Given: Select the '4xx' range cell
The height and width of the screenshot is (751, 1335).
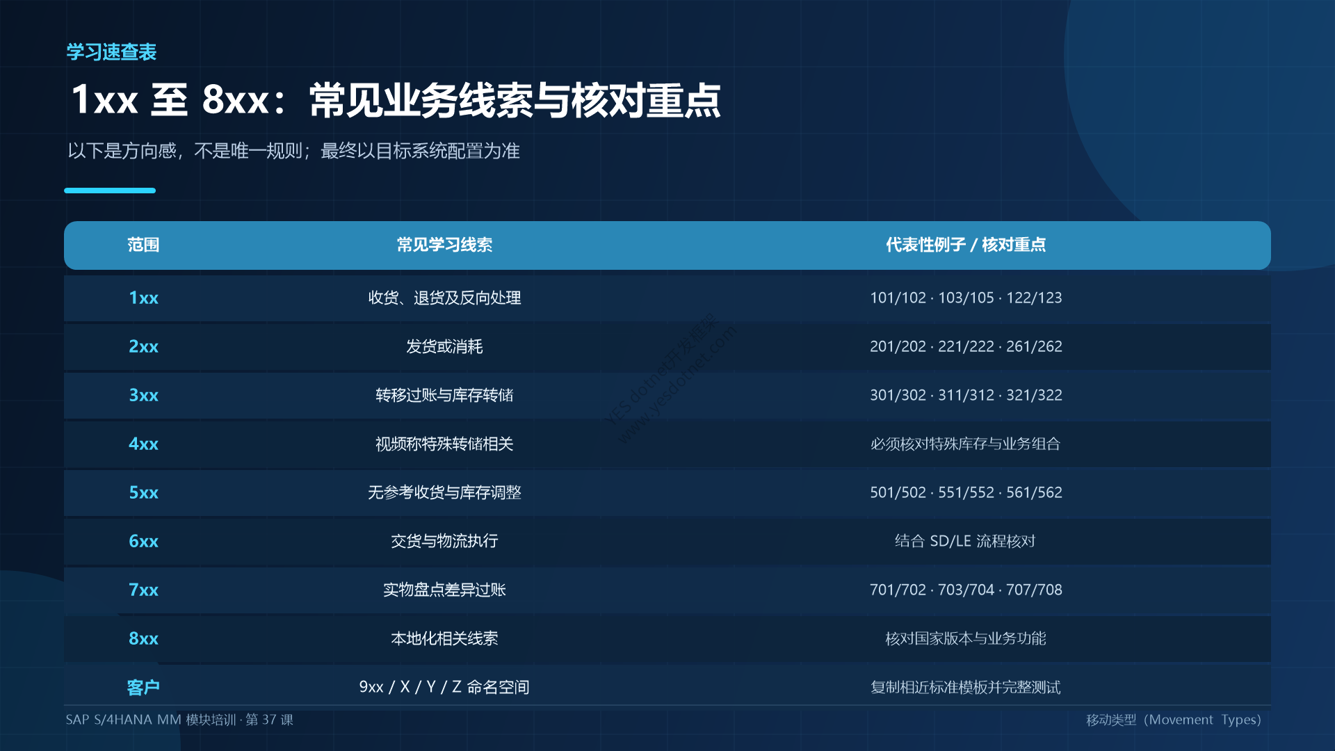Looking at the screenshot, I should [x=143, y=444].
